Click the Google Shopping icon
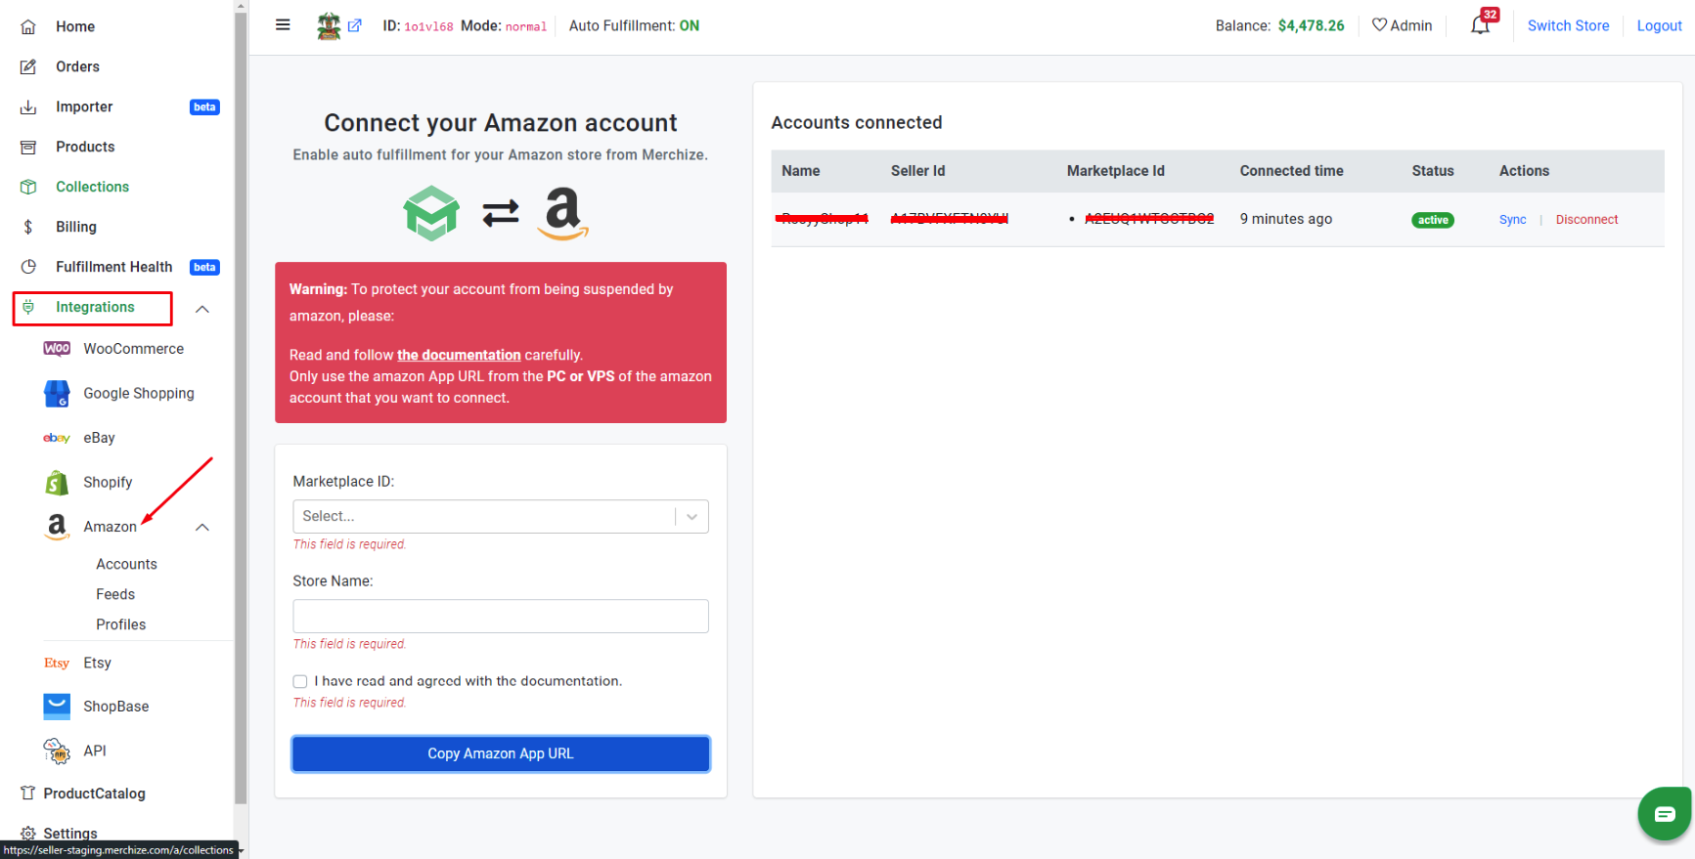The width and height of the screenshot is (1695, 859). (x=57, y=394)
